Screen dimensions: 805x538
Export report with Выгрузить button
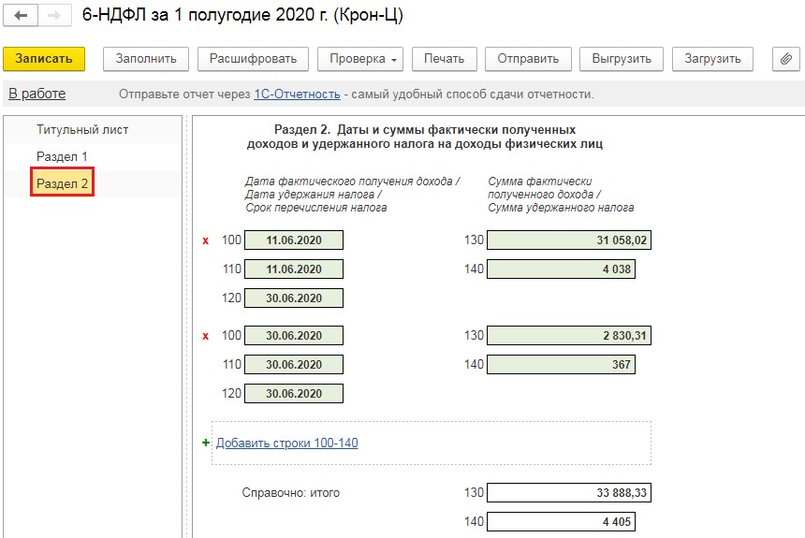[x=622, y=58]
